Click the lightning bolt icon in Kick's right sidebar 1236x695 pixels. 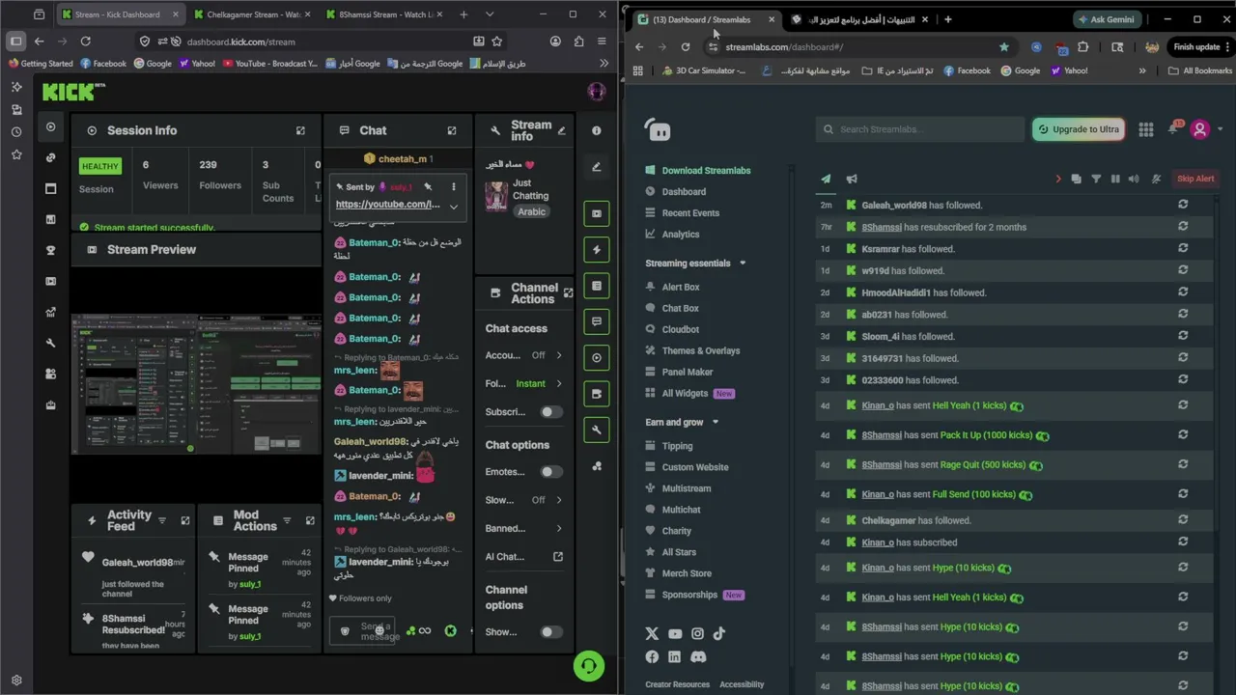pos(597,250)
